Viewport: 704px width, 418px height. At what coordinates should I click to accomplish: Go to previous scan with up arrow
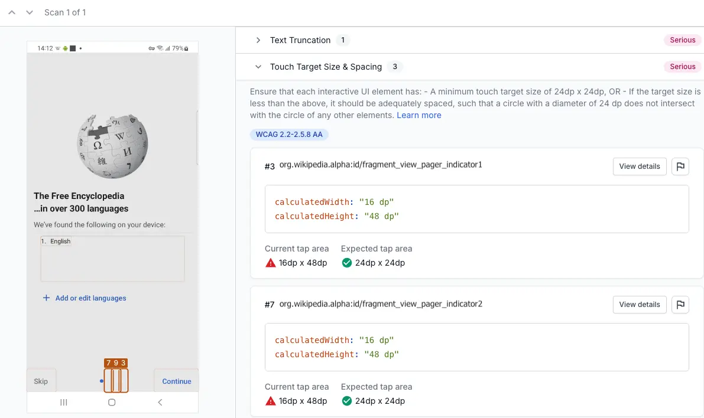[12, 12]
